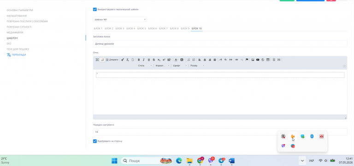
Task: Remove formatting with the Tx icon
Action: (x=128, y=60)
